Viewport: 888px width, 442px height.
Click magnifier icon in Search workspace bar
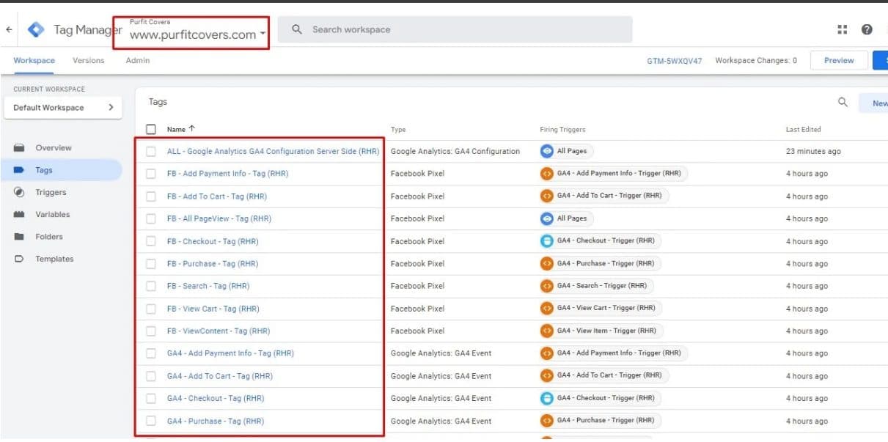297,29
